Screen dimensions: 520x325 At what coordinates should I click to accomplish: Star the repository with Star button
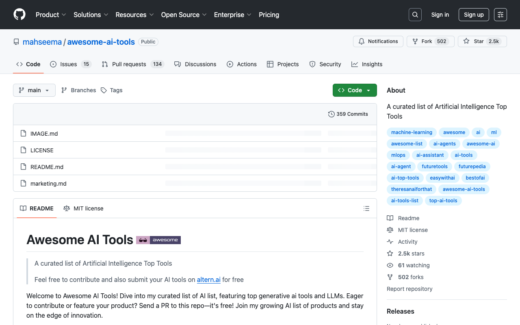click(x=482, y=41)
